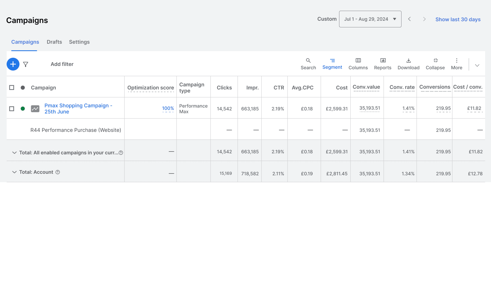Sort by Optimization score column header

pyautogui.click(x=151, y=88)
